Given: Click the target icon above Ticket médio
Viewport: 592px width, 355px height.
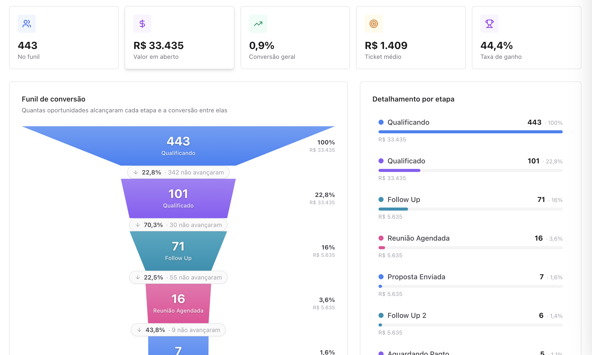Looking at the screenshot, I should tap(374, 24).
